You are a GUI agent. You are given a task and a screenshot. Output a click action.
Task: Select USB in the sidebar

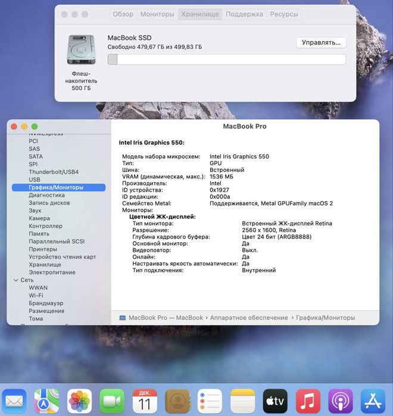coord(35,180)
